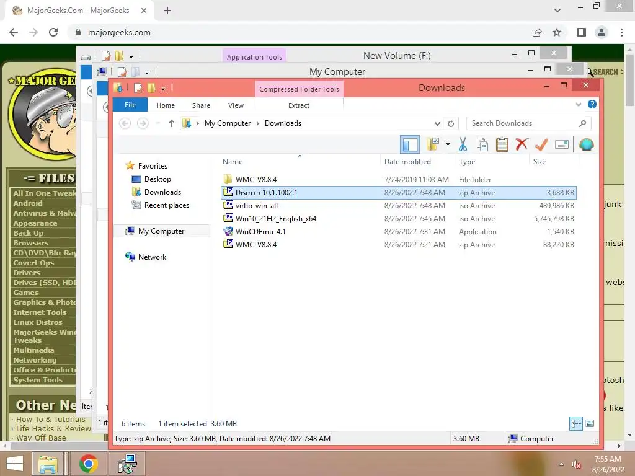Reload the page in Chrome
This screenshot has height=476, width=635.
click(53, 32)
